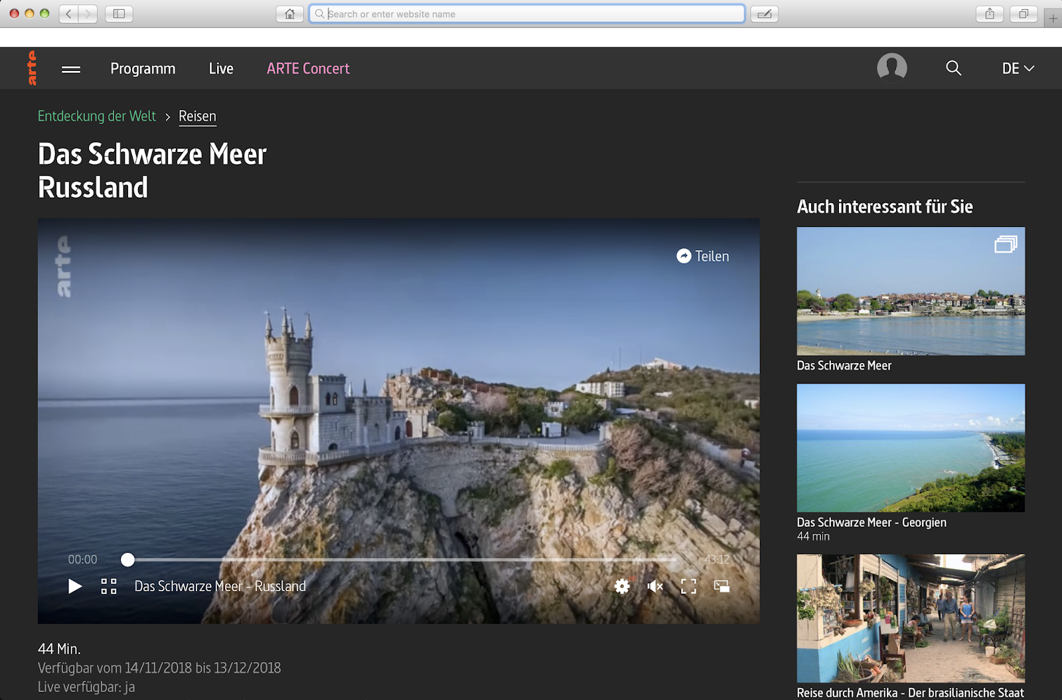Open the site search magnifier
The image size is (1062, 700).
click(953, 68)
